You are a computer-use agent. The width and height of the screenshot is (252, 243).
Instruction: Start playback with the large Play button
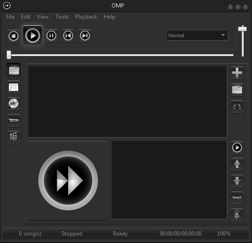(x=33, y=35)
